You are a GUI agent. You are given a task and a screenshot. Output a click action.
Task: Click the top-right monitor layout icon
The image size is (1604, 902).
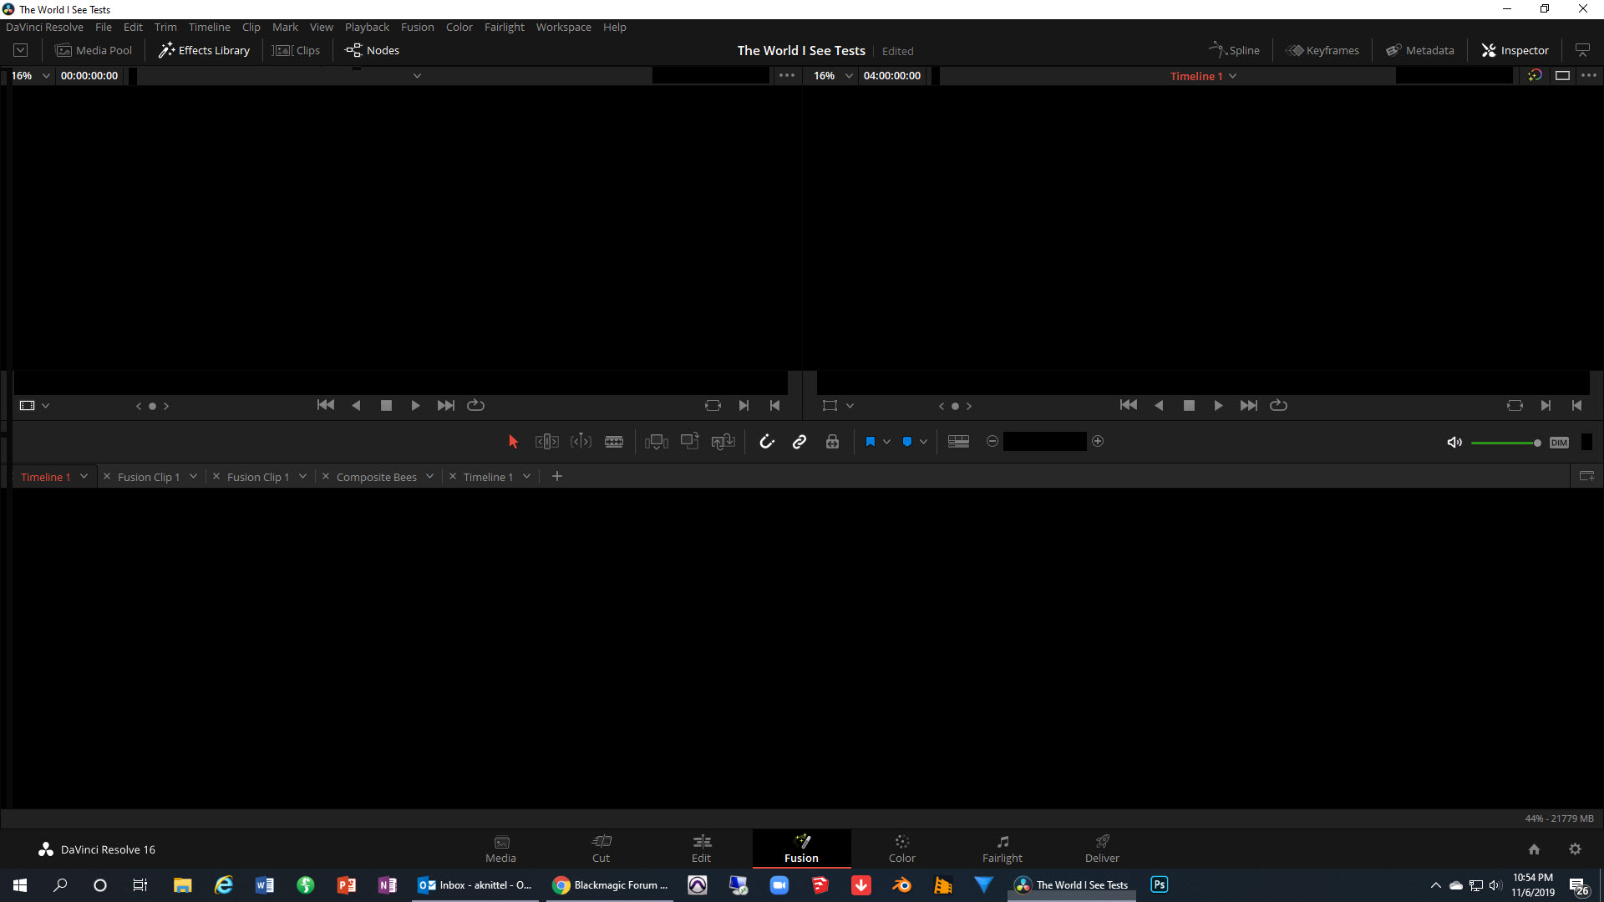[x=1582, y=50]
